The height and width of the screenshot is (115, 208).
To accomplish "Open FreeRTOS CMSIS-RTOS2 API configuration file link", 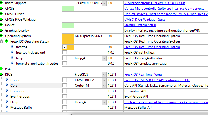I will tap(157, 80).
